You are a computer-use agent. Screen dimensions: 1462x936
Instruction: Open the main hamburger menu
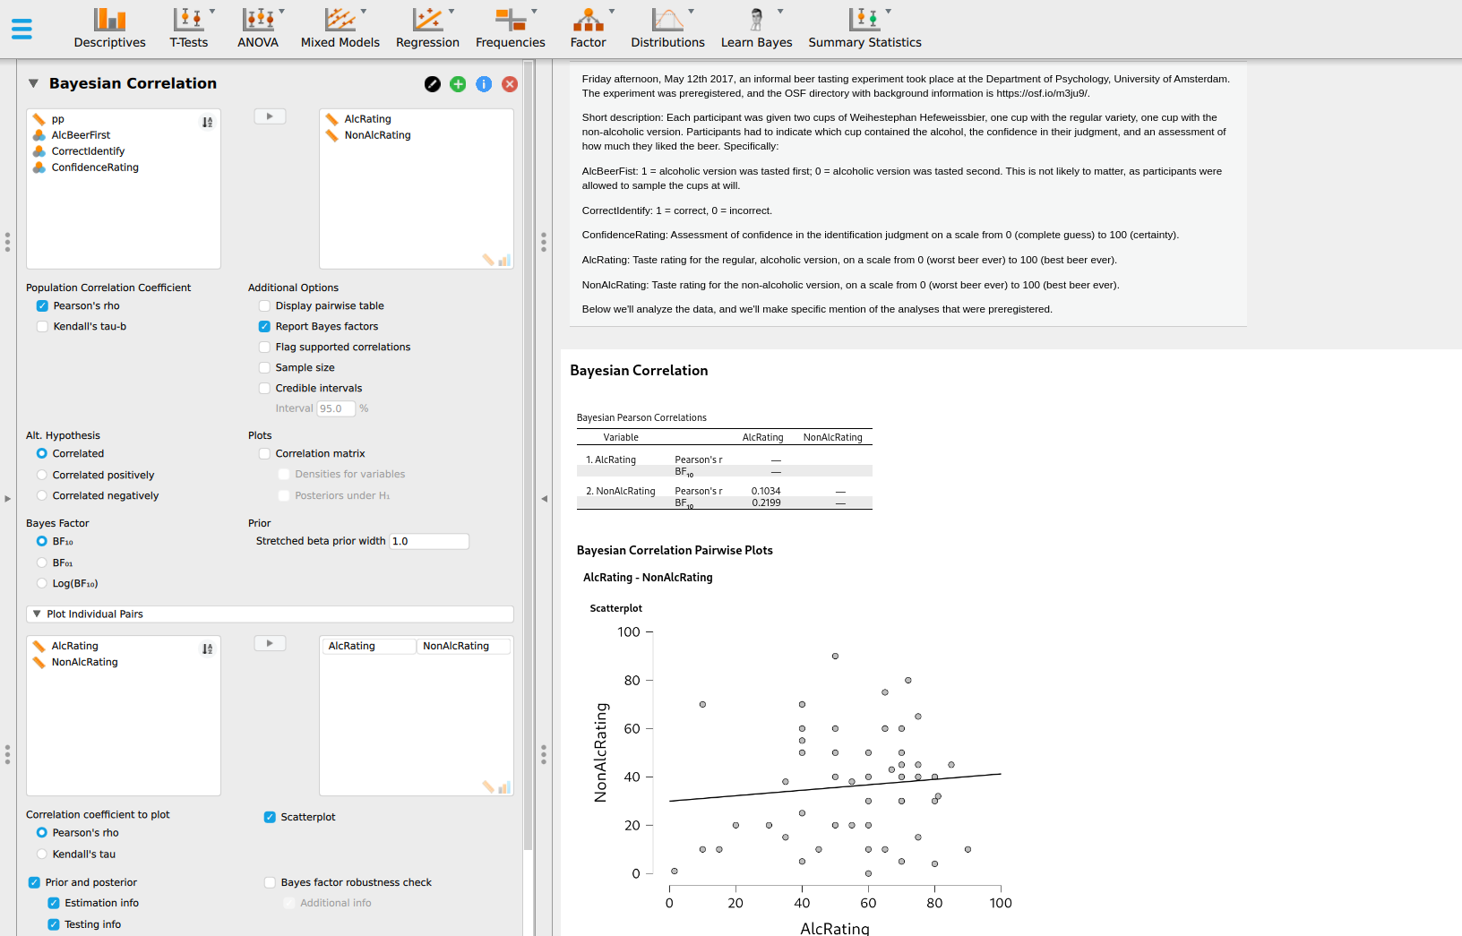point(21,29)
